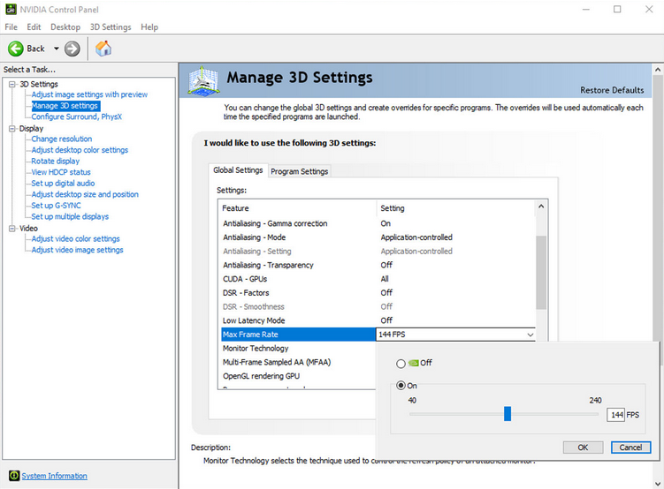
Task: Click the NVIDIA Control Panel title icon
Action: pyautogui.click(x=10, y=9)
